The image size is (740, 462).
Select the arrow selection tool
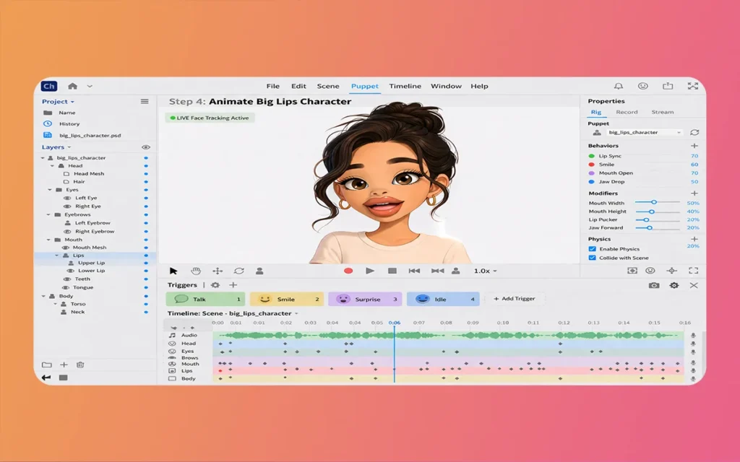click(x=173, y=271)
